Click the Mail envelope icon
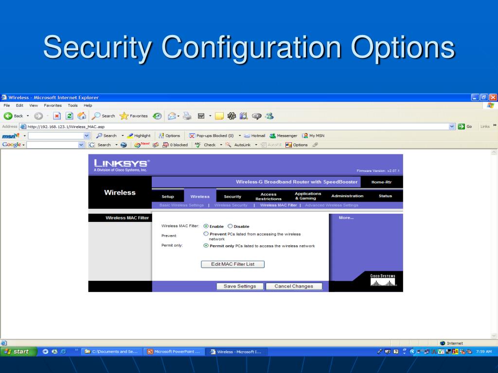This screenshot has height=373, width=498. pos(172,116)
